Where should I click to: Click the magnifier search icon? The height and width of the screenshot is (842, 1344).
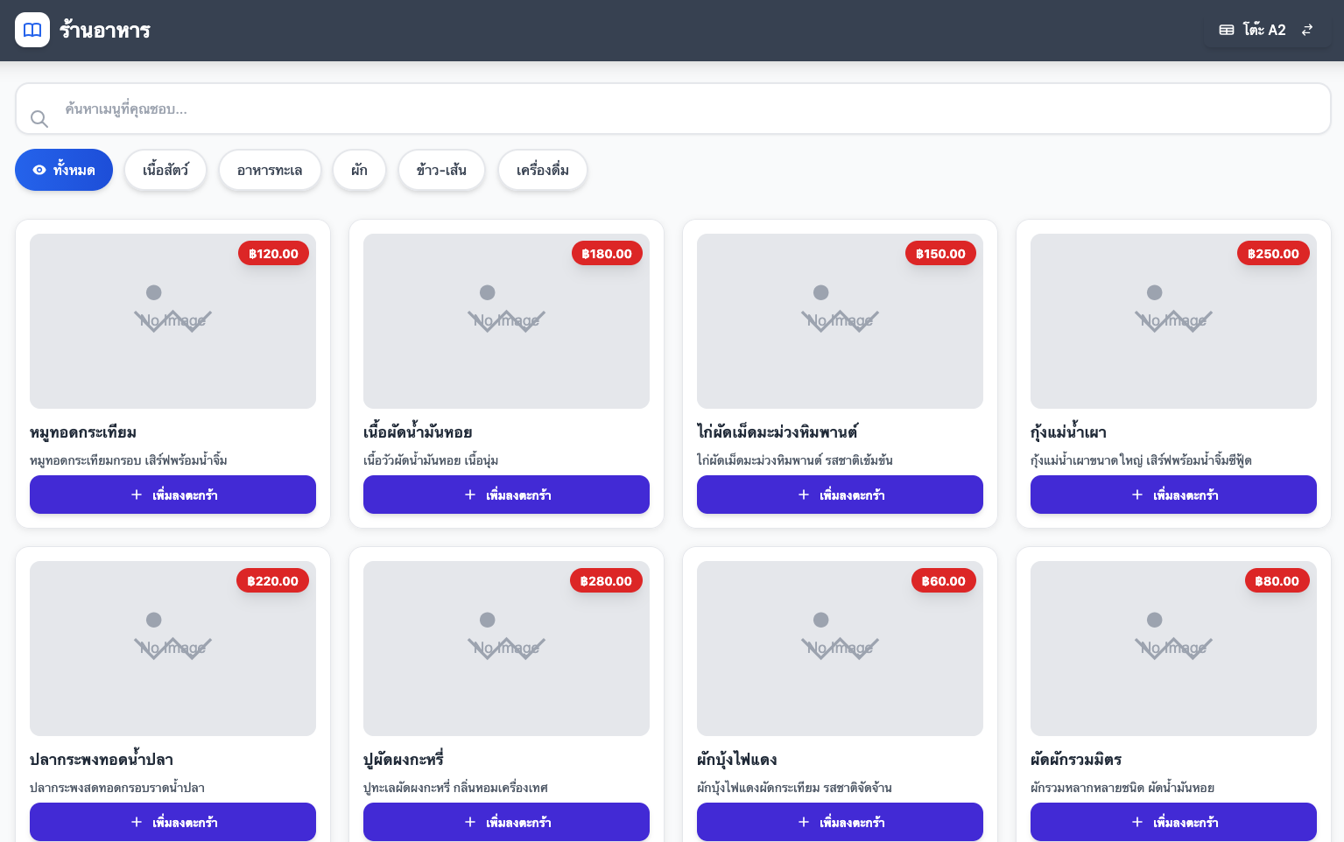point(39,118)
